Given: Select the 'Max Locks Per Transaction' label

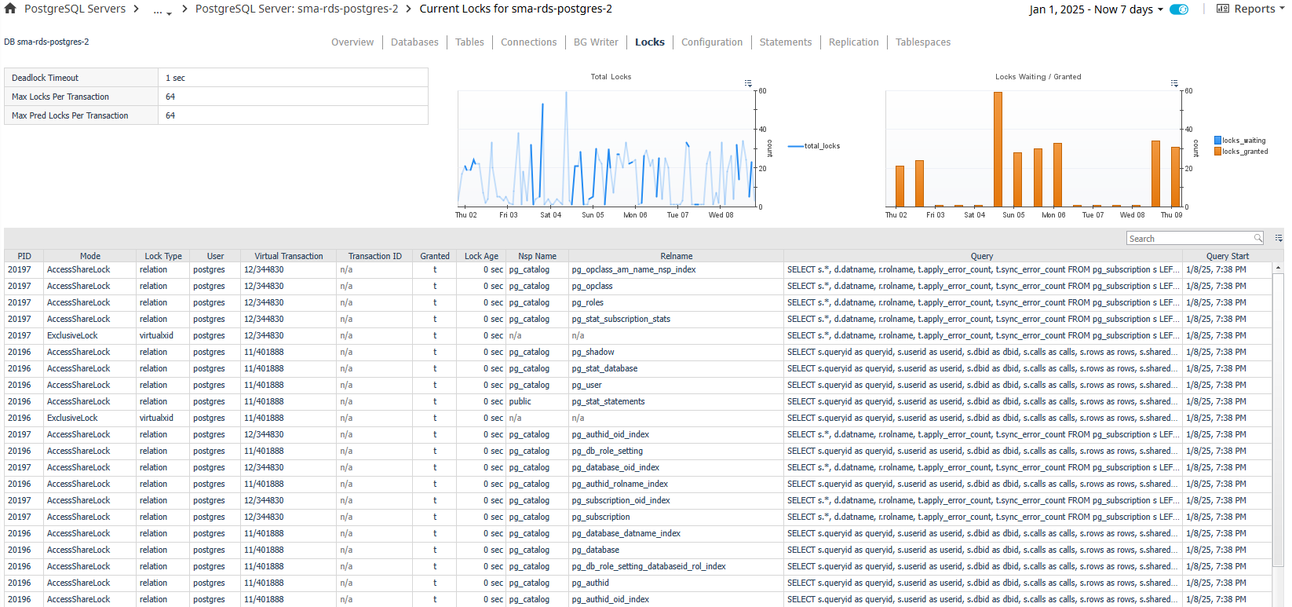Looking at the screenshot, I should (x=82, y=97).
